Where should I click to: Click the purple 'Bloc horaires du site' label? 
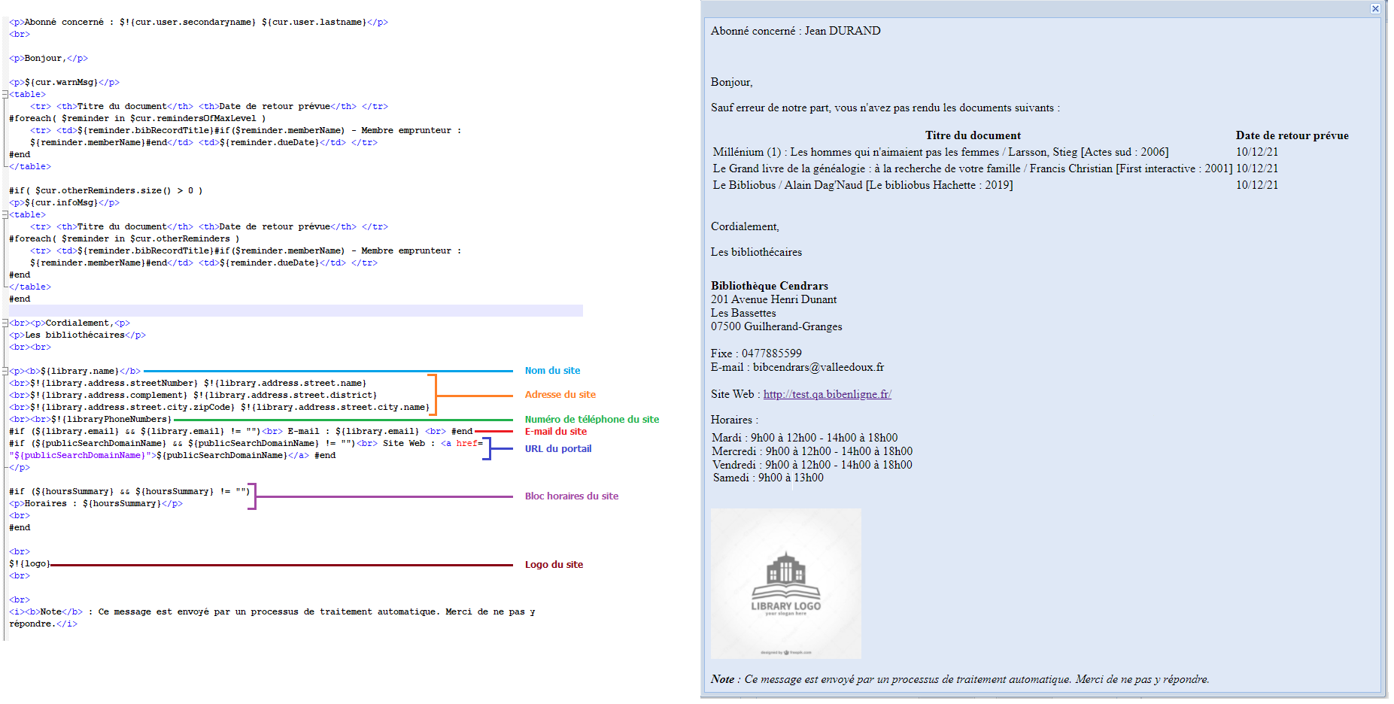pyautogui.click(x=571, y=496)
